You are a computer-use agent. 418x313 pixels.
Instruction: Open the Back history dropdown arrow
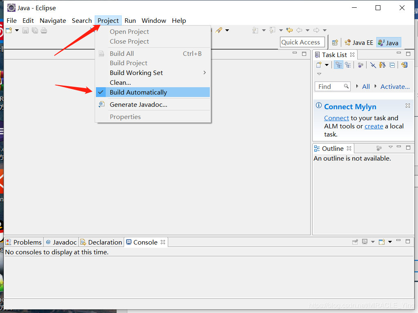pos(307,30)
